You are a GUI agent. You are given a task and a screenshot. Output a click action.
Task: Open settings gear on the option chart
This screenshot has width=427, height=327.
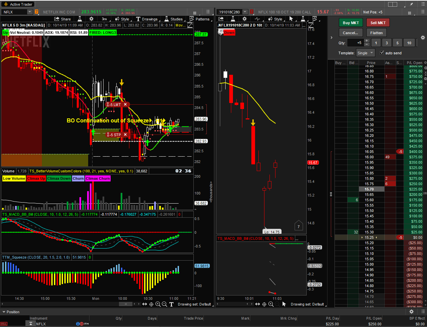point(245,19)
